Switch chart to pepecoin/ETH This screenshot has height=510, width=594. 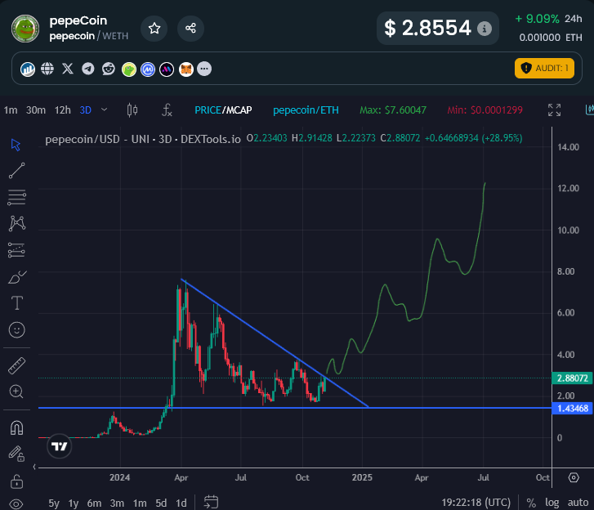pyautogui.click(x=306, y=110)
